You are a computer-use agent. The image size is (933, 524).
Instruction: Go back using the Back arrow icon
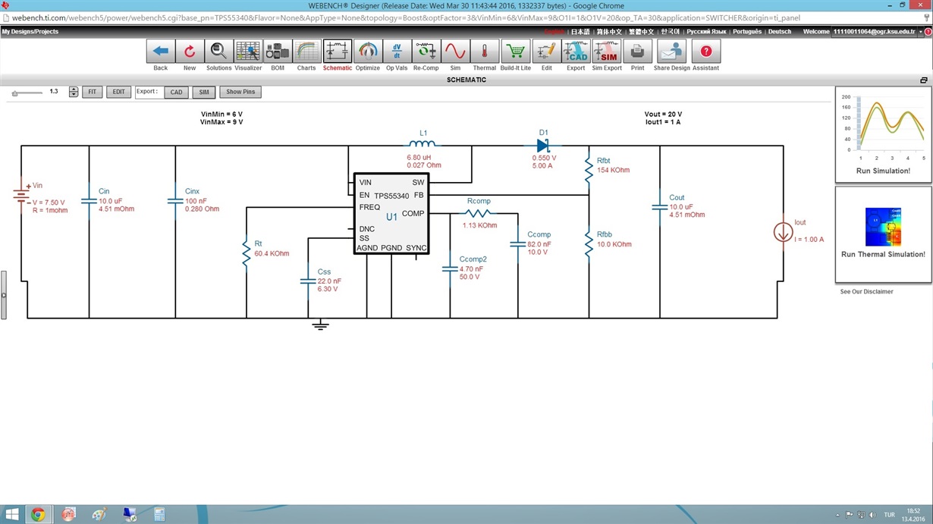(x=160, y=52)
